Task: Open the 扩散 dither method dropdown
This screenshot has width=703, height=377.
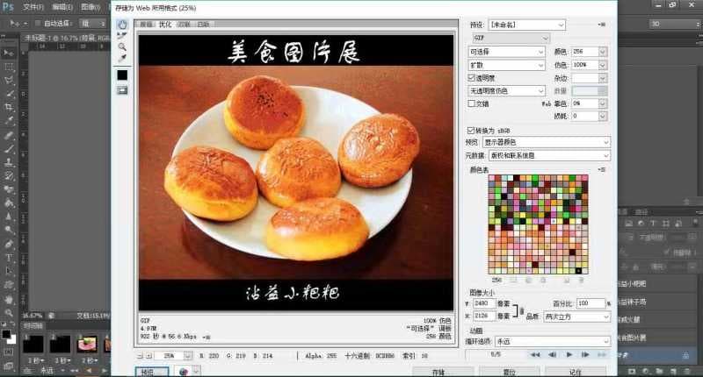Action: [x=507, y=65]
